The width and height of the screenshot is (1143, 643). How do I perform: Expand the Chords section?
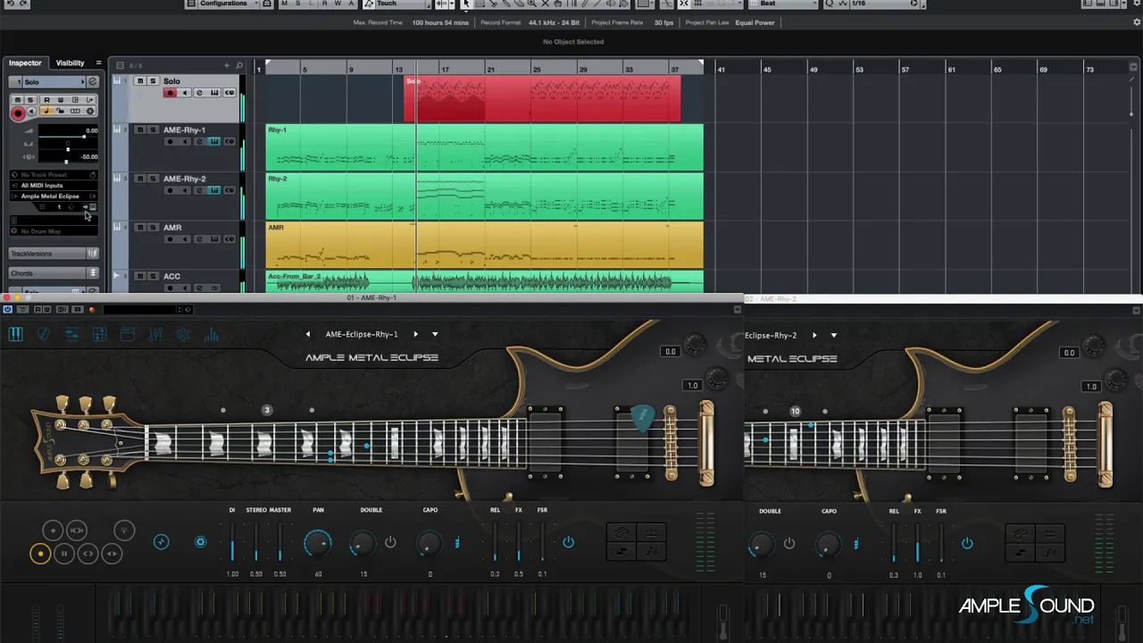[49, 272]
